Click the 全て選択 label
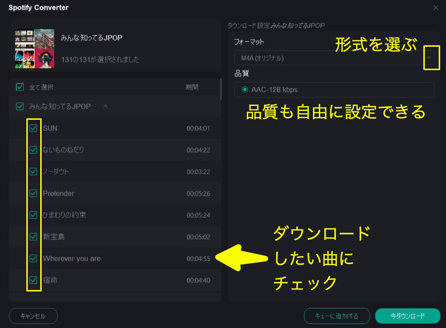446x328 pixels. click(x=41, y=87)
